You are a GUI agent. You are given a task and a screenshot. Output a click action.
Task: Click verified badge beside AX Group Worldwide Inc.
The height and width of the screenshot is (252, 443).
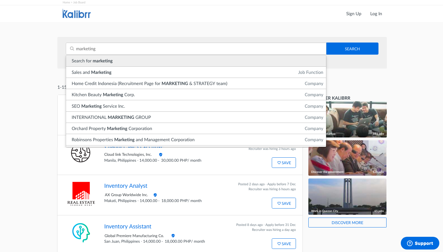click(x=155, y=195)
